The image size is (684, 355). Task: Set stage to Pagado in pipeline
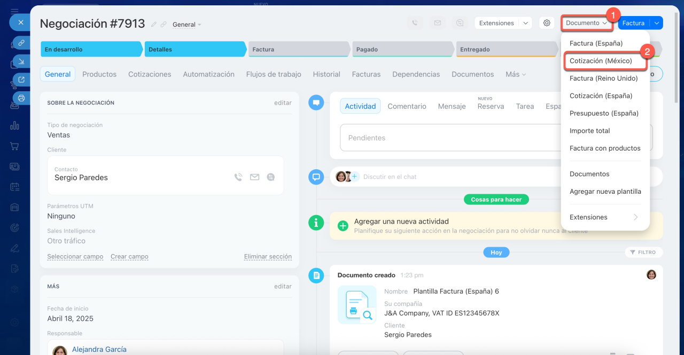(x=402, y=49)
